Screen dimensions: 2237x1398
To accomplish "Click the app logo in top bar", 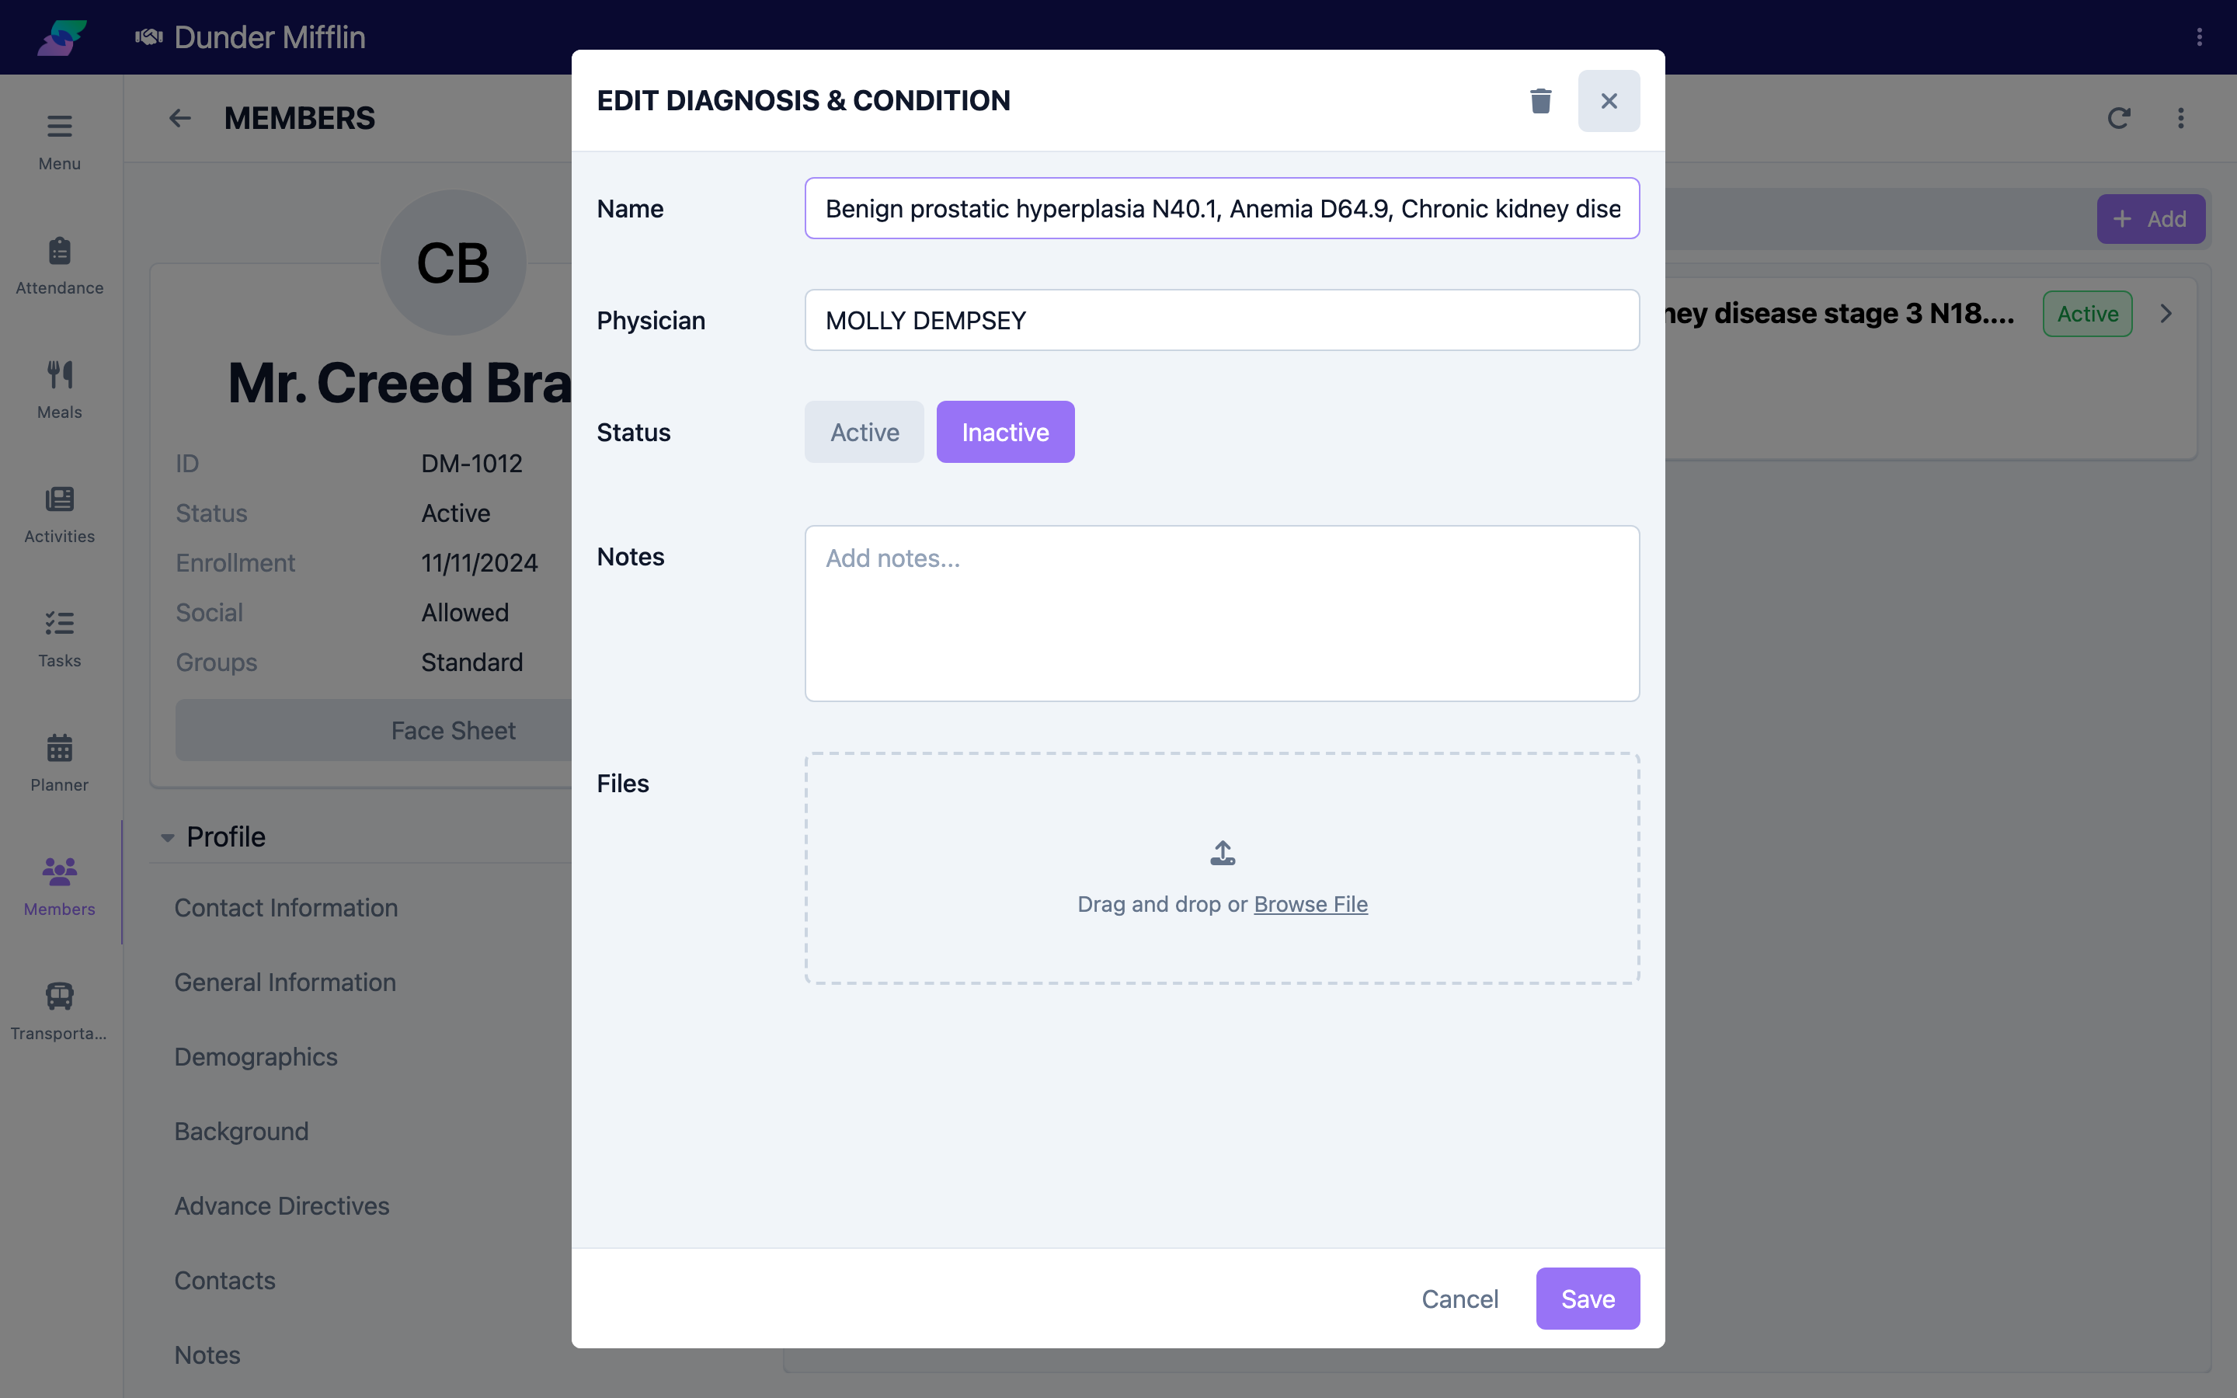I will 62,37.
